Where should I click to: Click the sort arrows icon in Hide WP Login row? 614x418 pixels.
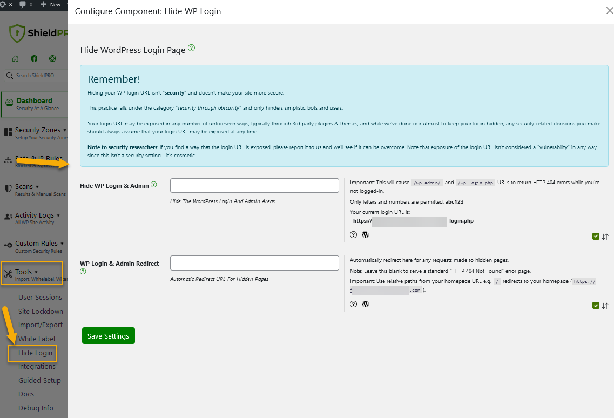(605, 237)
